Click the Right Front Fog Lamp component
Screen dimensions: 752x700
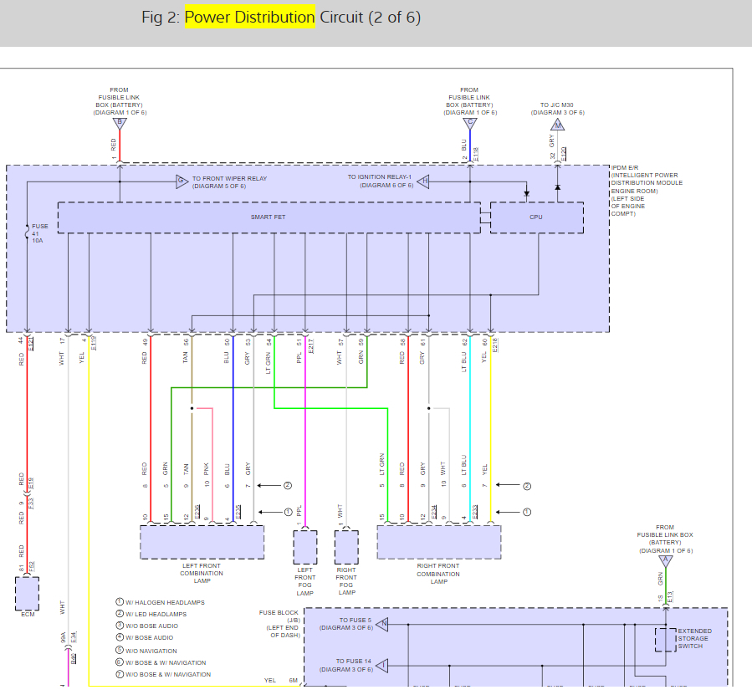coord(346,547)
